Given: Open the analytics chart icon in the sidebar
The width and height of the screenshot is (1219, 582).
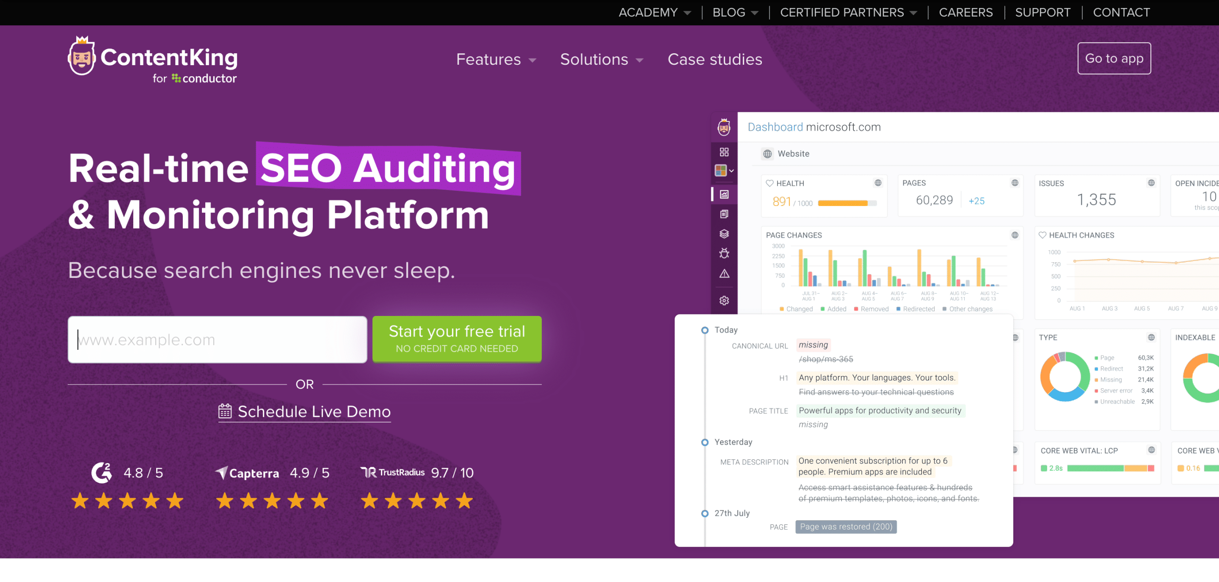Looking at the screenshot, I should [x=724, y=194].
